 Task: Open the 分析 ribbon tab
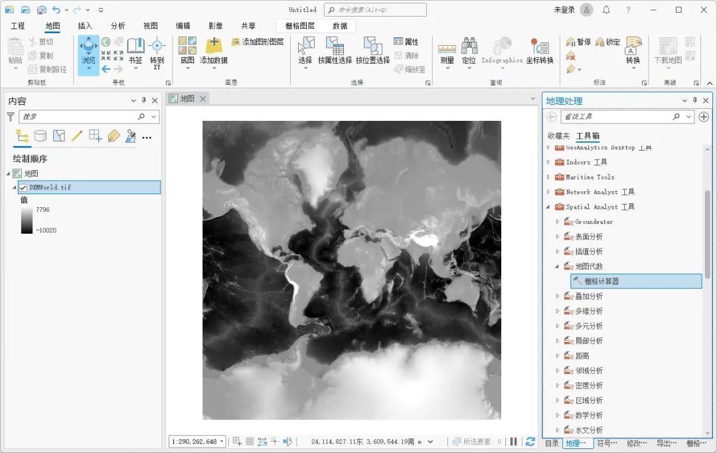[118, 26]
